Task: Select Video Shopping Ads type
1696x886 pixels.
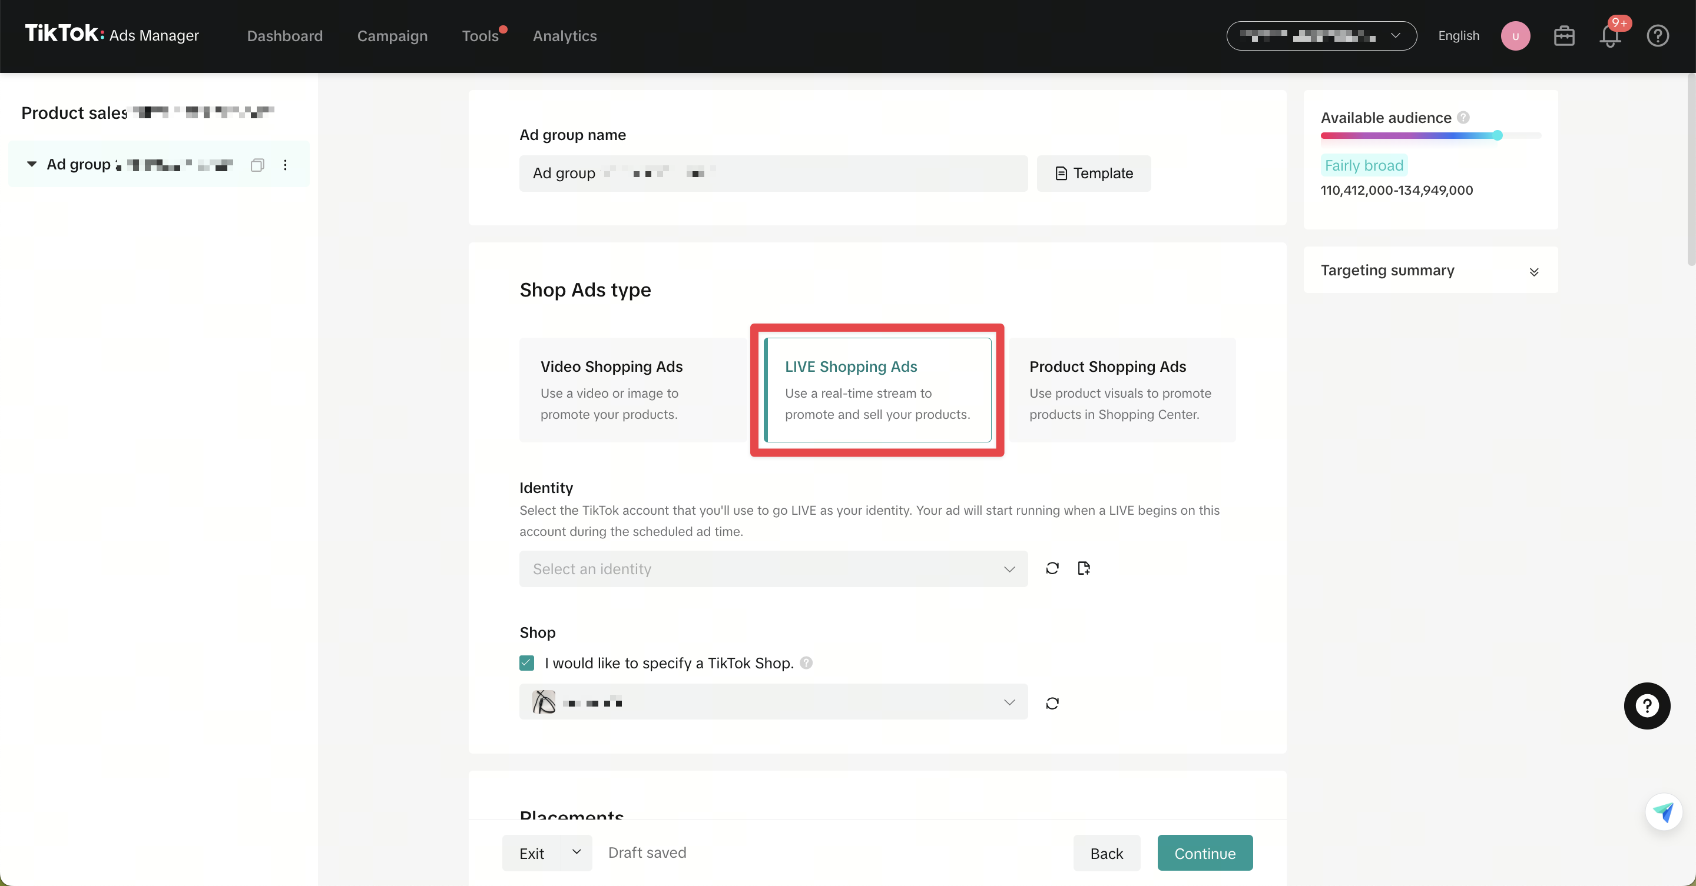Action: tap(632, 389)
